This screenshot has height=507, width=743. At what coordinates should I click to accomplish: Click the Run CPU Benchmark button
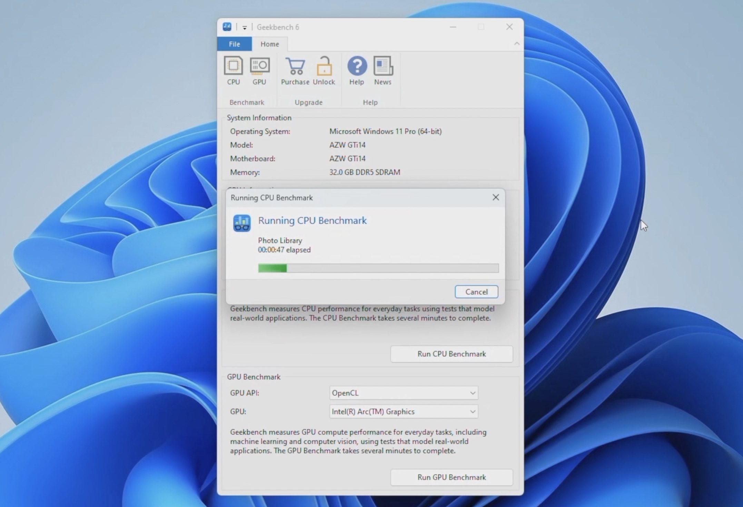[451, 354]
